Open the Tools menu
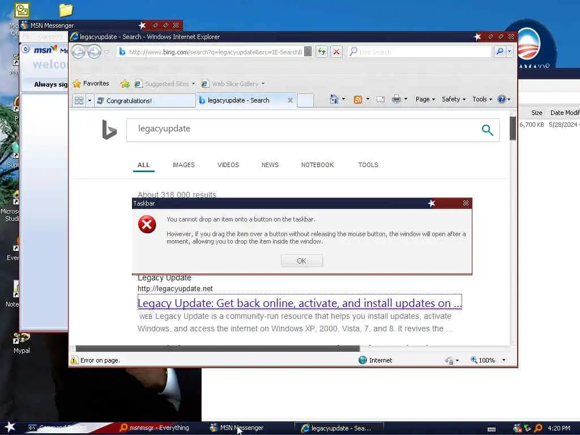580x435 pixels. [482, 99]
